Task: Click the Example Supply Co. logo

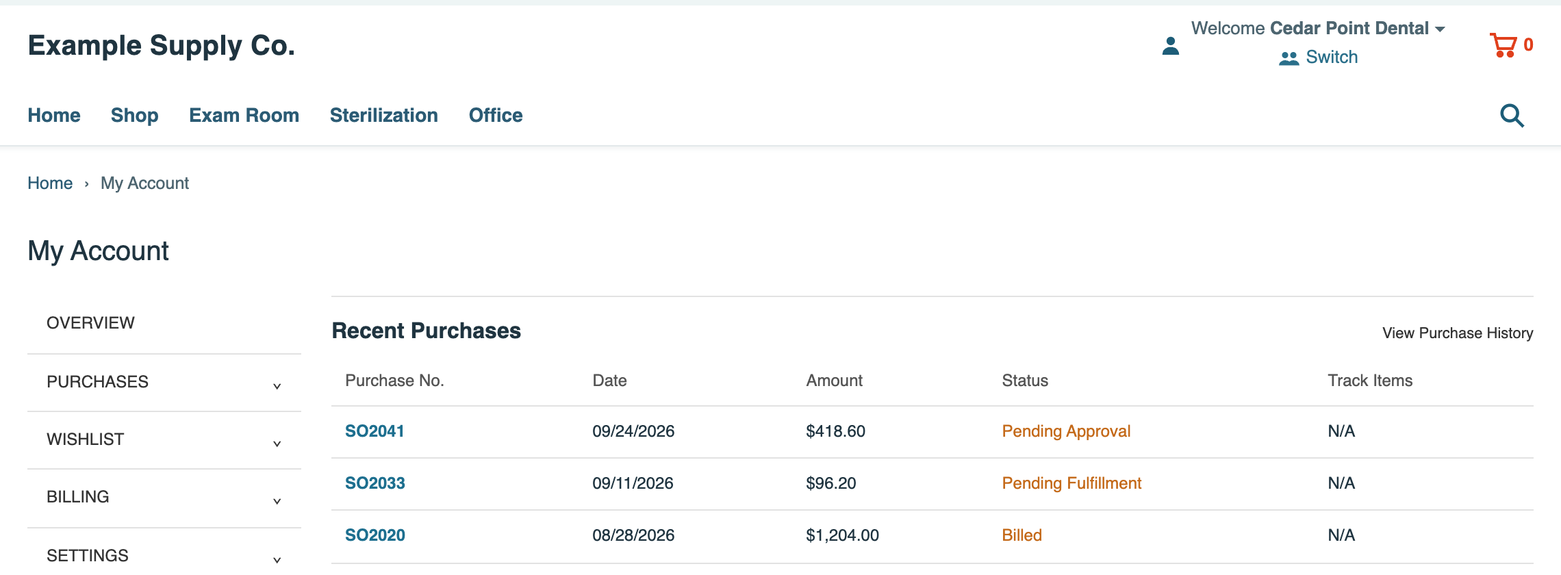Action: [162, 45]
